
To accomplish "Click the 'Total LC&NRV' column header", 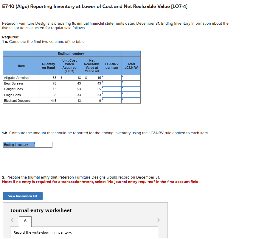I will 131,66.
